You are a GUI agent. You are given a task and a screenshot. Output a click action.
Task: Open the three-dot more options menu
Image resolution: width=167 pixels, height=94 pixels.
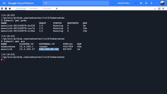[x=157, y=3]
